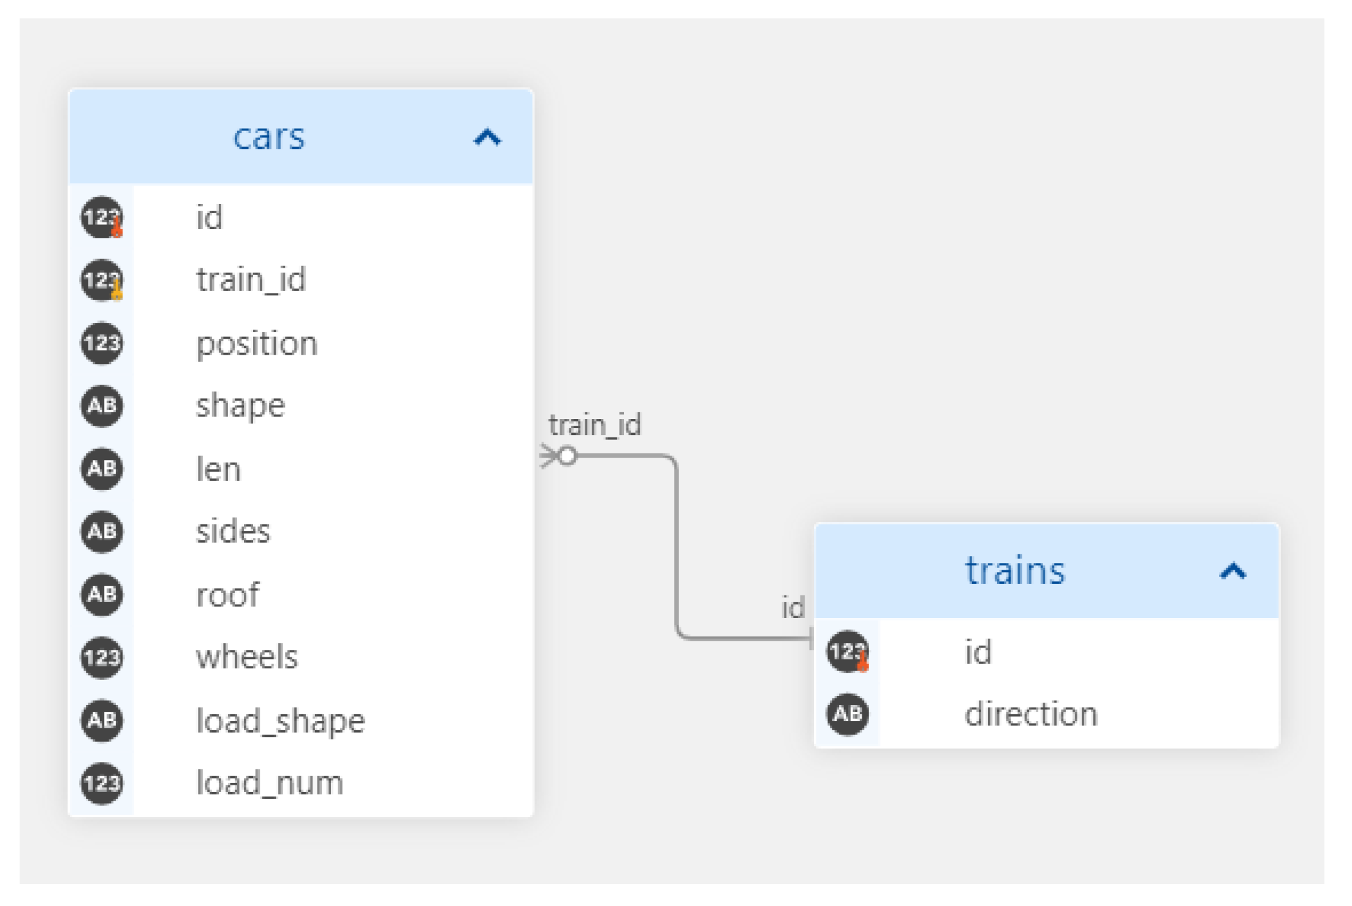The height and width of the screenshot is (906, 1352).
Task: Click the train_id foreign key icon
Action: (102, 281)
